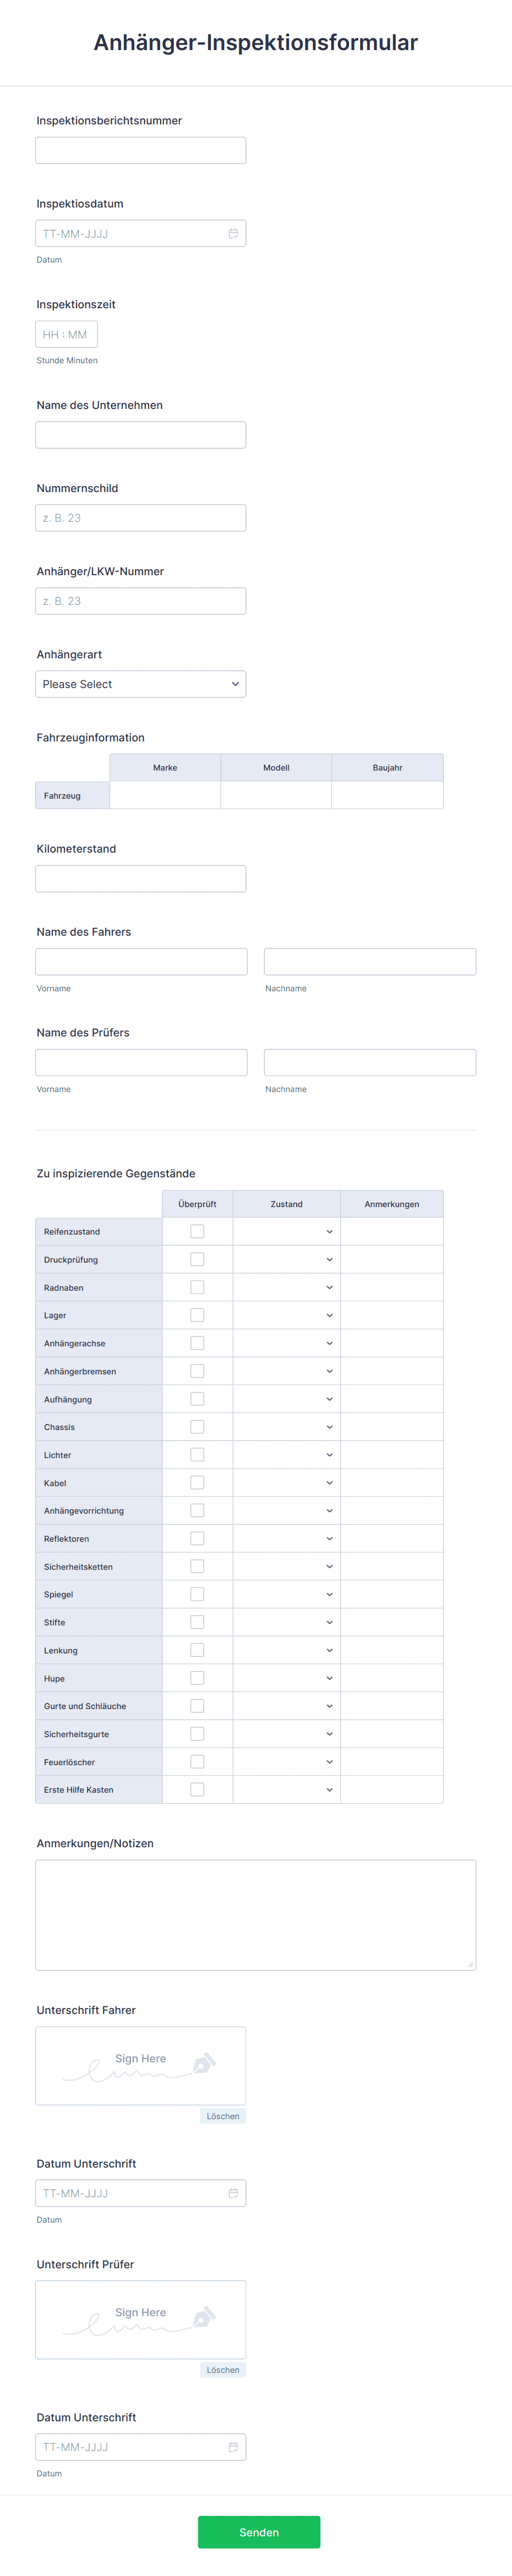Click Löschen under Unterschrift Fahrer
The height and width of the screenshot is (2576, 512).
point(223,2116)
